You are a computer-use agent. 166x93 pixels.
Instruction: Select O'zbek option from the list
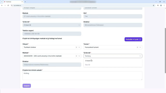point(113,61)
